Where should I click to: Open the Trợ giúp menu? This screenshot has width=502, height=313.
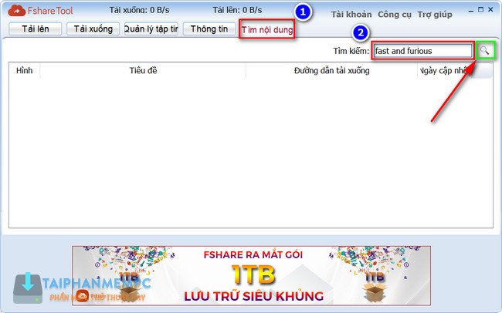click(436, 15)
